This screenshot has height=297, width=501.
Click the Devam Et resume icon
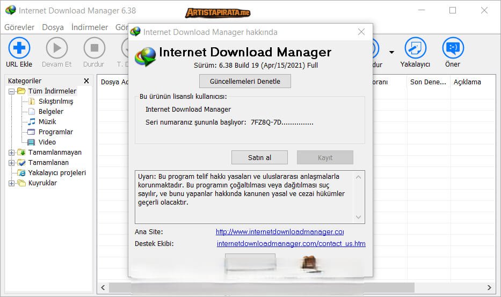pos(57,48)
